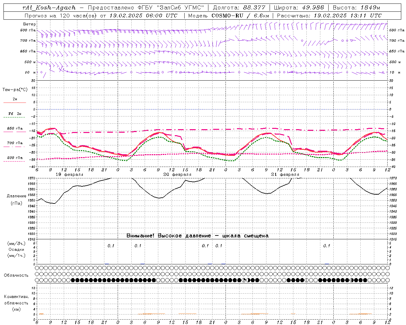Select the Прогноз на 120 часа(ов) text
This screenshot has width=406, height=325.
61,15
